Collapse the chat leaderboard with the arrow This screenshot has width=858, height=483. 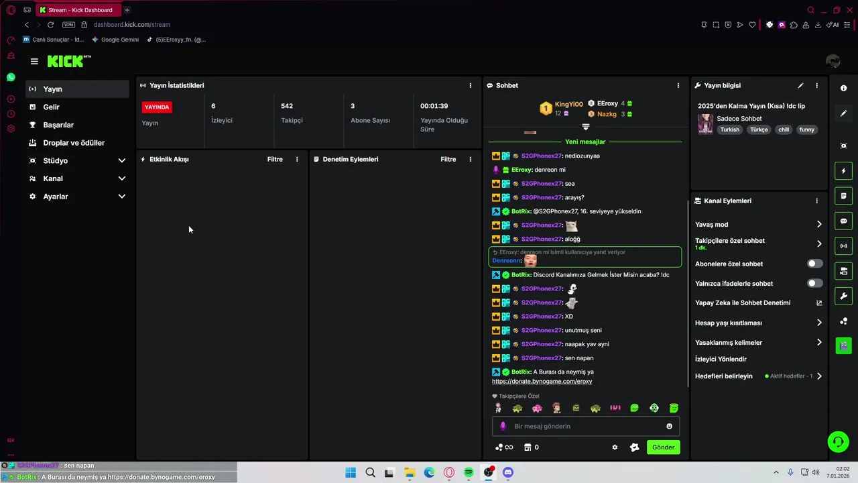point(585,126)
